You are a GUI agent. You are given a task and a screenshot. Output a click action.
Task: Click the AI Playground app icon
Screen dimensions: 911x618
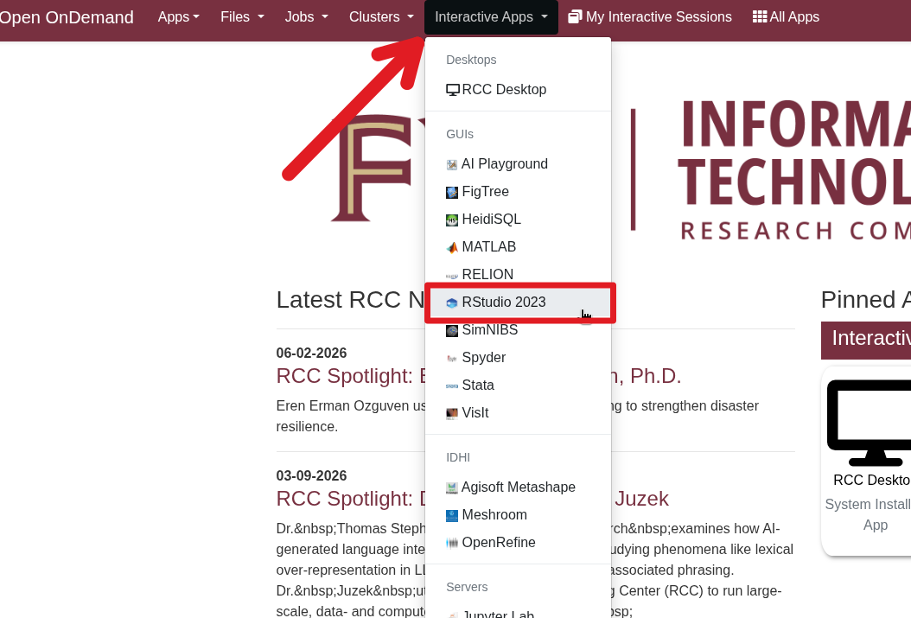pyautogui.click(x=452, y=165)
